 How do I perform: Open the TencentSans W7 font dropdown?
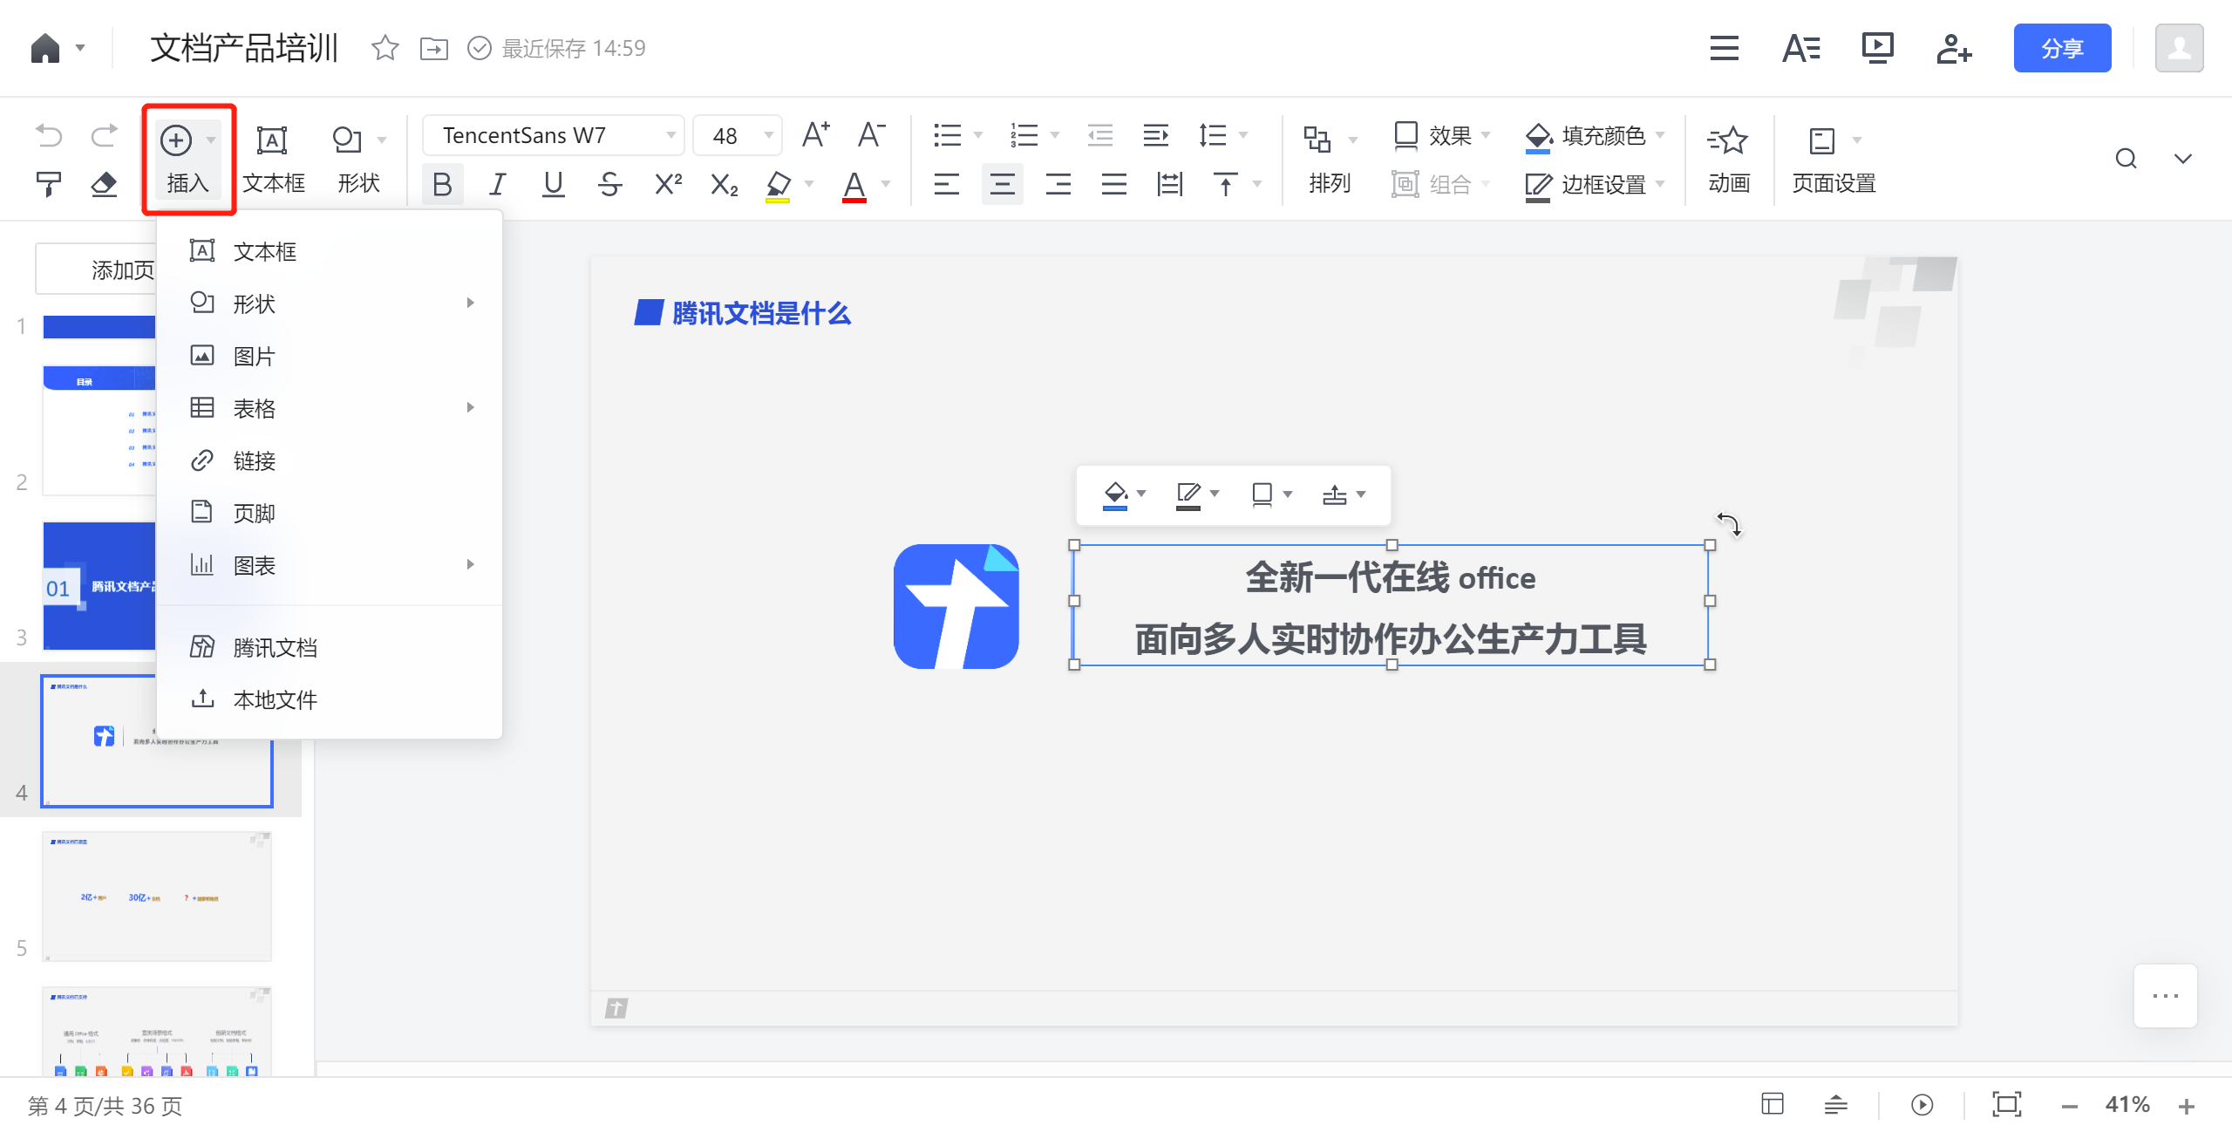click(553, 135)
